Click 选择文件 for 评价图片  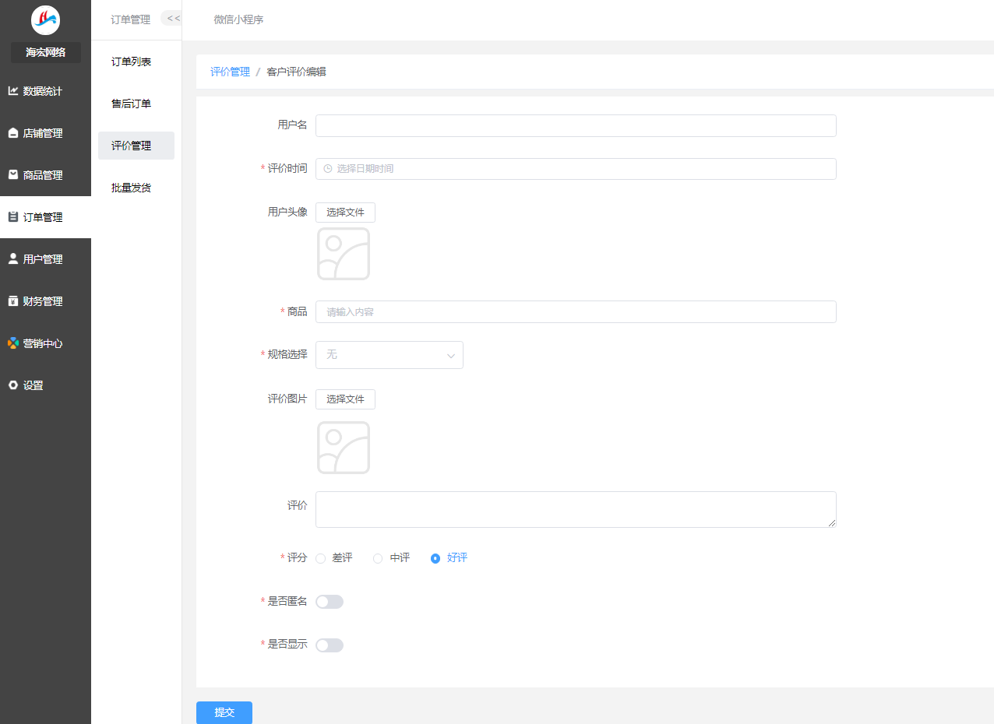(345, 399)
